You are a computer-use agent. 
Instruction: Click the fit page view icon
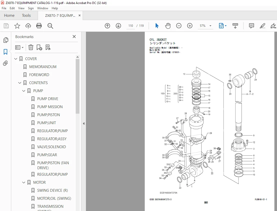pyautogui.click(x=221, y=26)
